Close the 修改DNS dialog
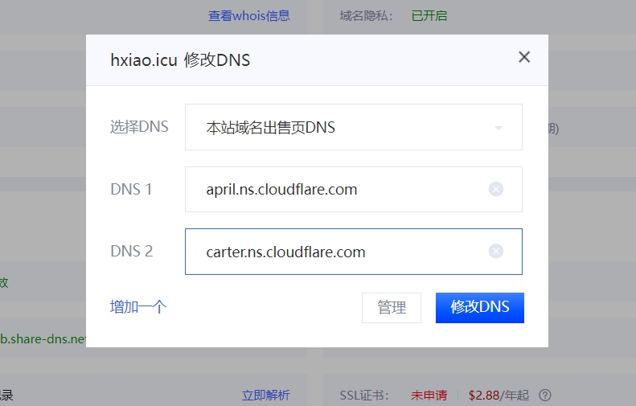The width and height of the screenshot is (636, 406). [x=524, y=57]
